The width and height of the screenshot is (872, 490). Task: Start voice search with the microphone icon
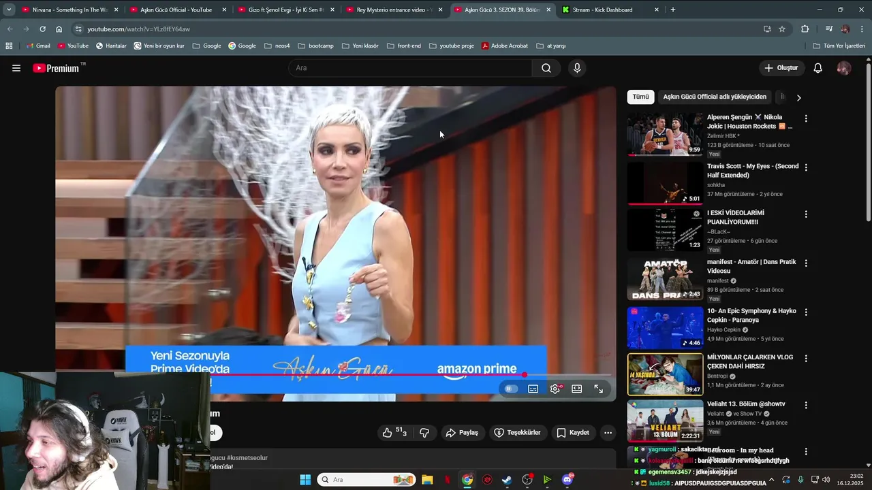[577, 68]
